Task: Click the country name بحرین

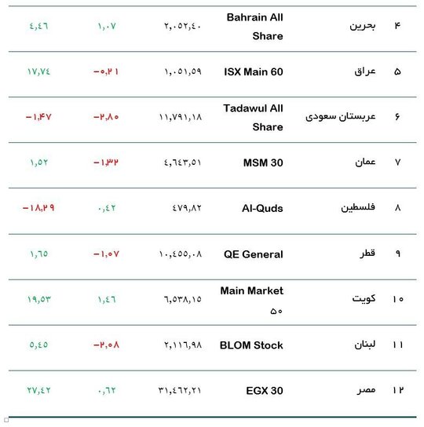Action: (x=363, y=26)
